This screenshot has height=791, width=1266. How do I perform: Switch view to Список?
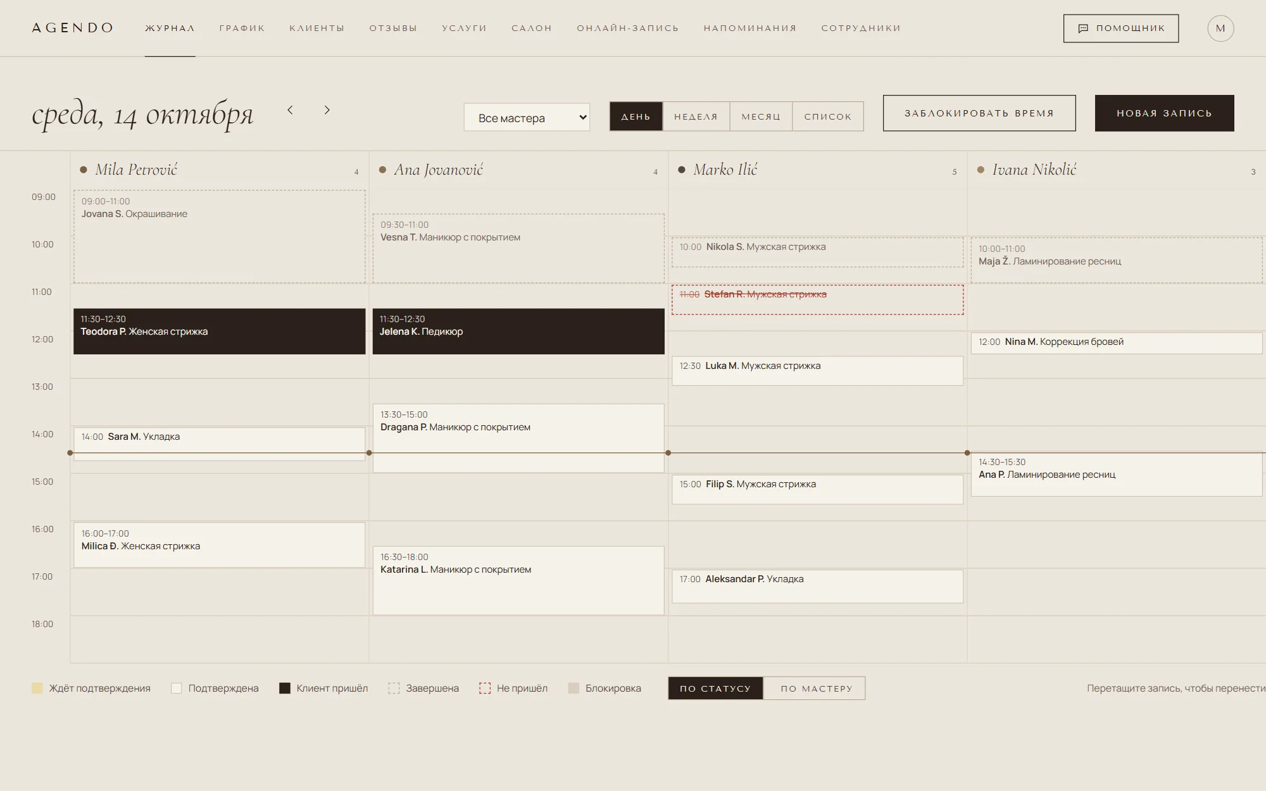point(828,116)
